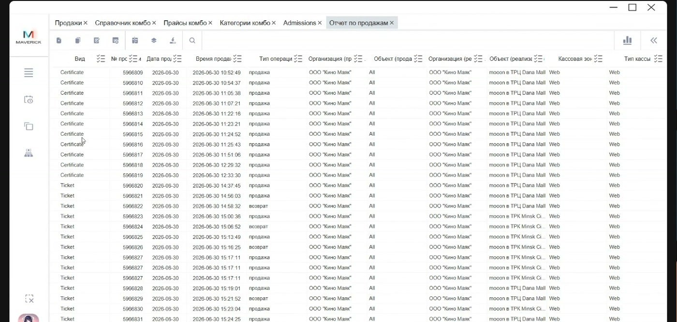
Task: Select Ticket row number 5966820
Action: (x=133, y=185)
